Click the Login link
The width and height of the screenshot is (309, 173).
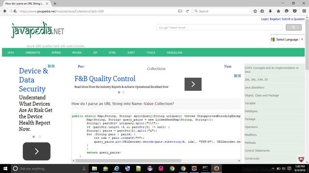[x=265, y=19]
